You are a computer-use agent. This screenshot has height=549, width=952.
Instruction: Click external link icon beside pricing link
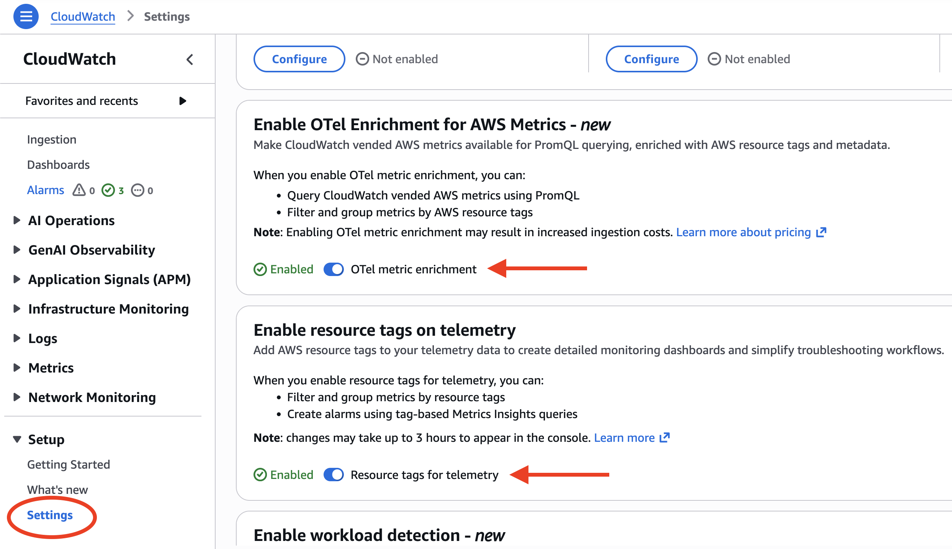click(821, 232)
